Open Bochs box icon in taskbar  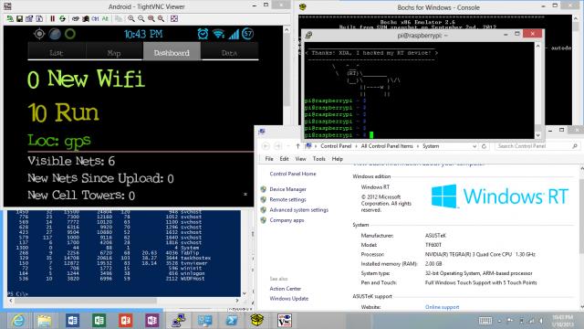pos(257,321)
